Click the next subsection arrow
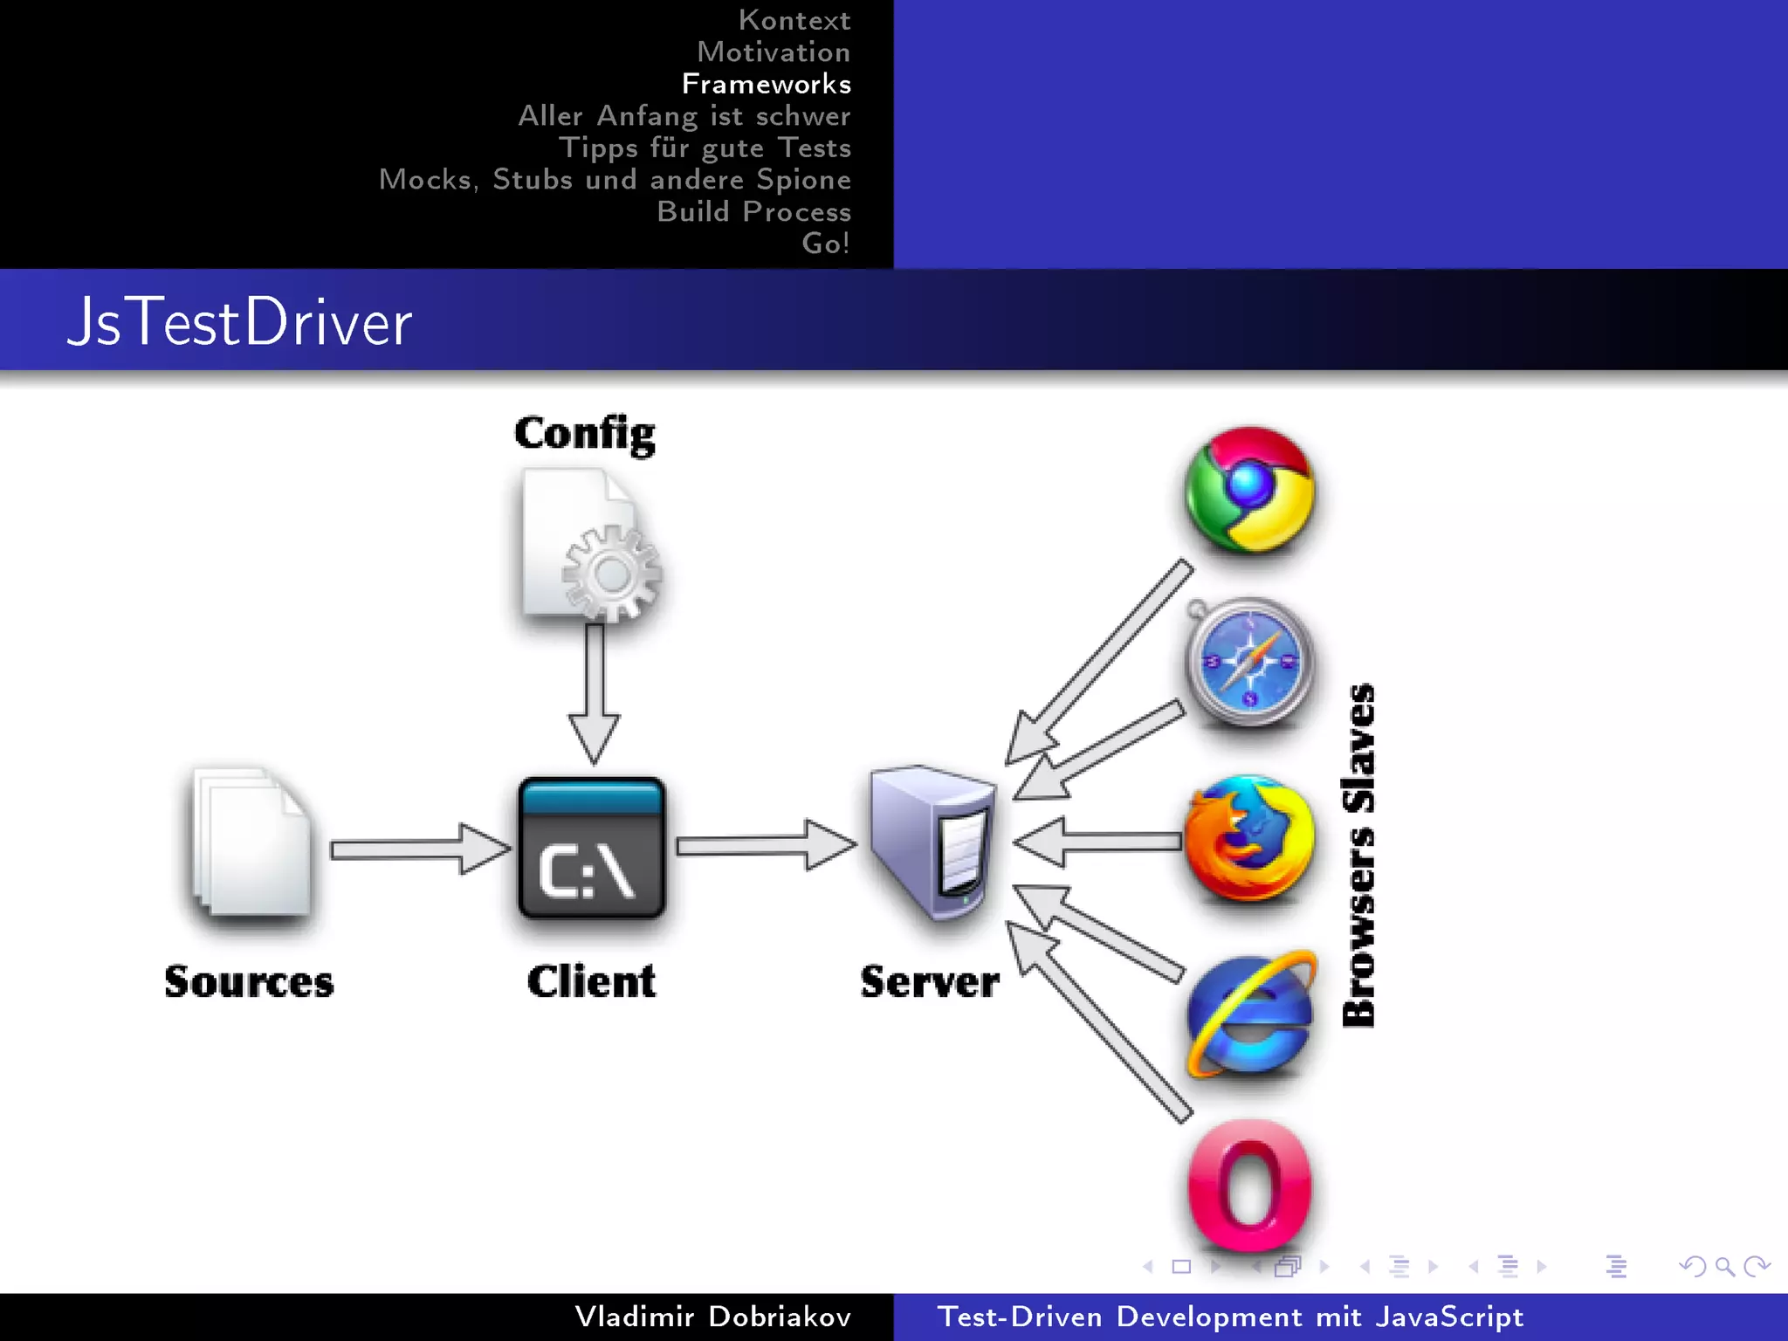The height and width of the screenshot is (1341, 1788). coord(1433,1266)
